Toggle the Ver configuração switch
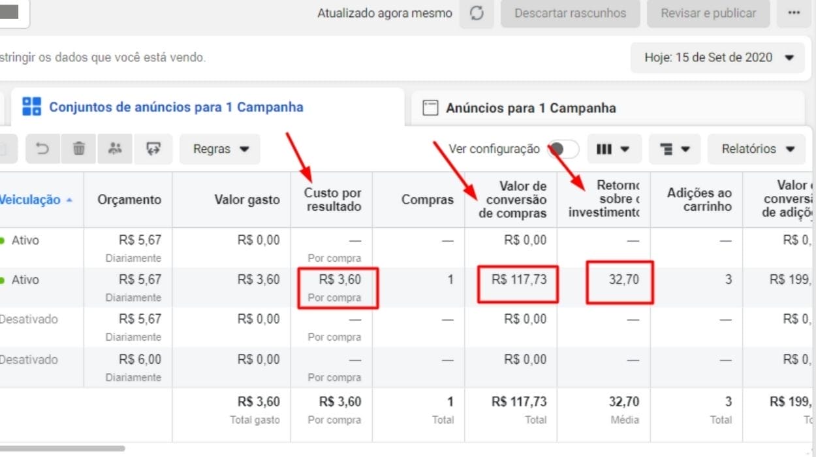816x457 pixels. (563, 149)
